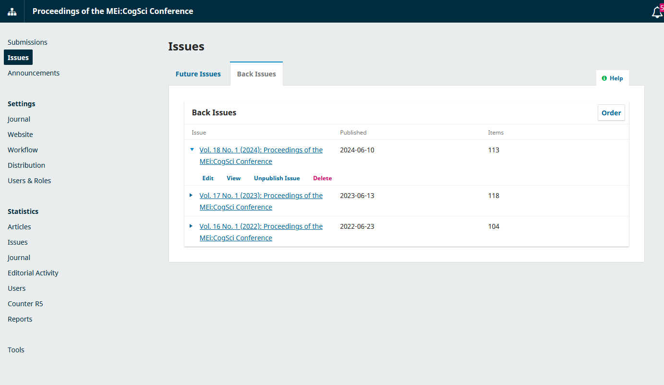
Task: Click Delete for the 2024 issue
Action: click(323, 178)
